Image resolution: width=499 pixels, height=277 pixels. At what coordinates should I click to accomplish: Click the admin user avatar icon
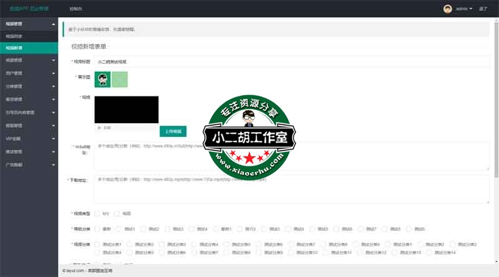coord(447,9)
